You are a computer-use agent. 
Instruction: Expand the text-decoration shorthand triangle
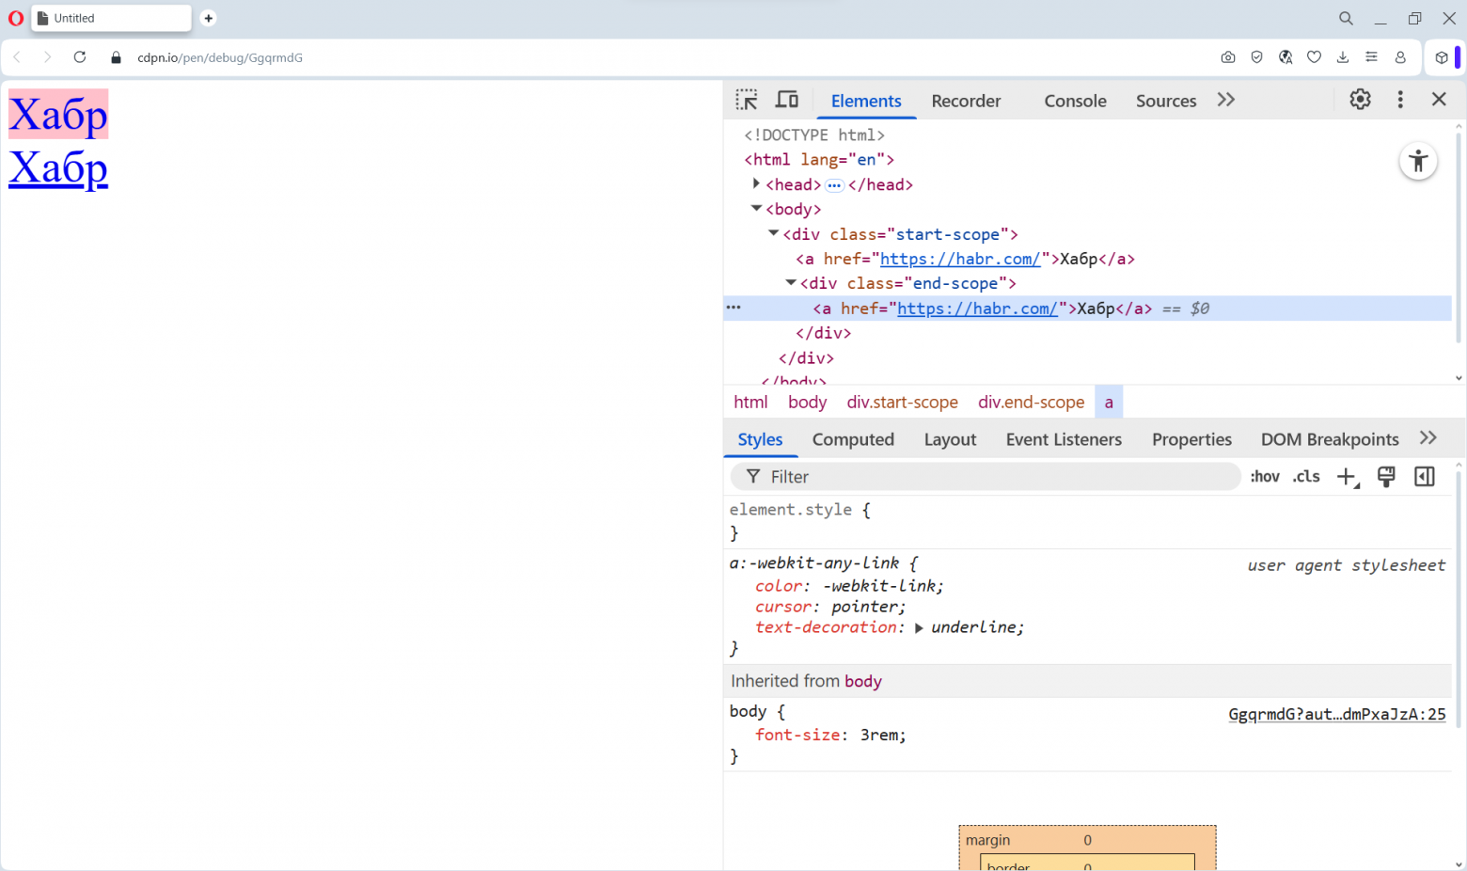pyautogui.click(x=919, y=627)
